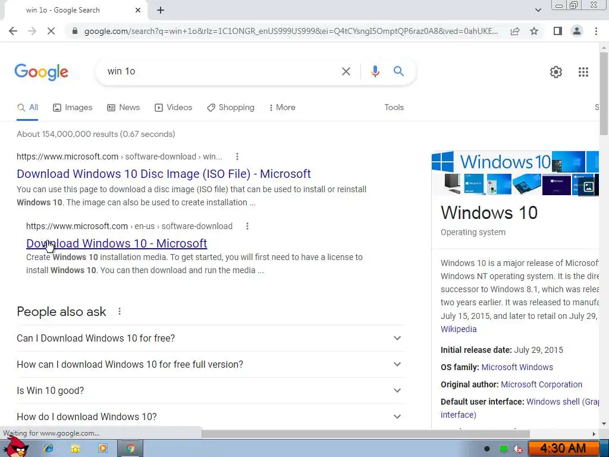
Task: Click the blue search magnifier button
Action: pos(398,71)
